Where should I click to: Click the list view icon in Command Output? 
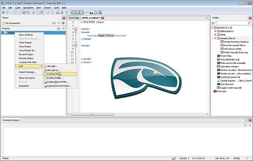coord(246,125)
